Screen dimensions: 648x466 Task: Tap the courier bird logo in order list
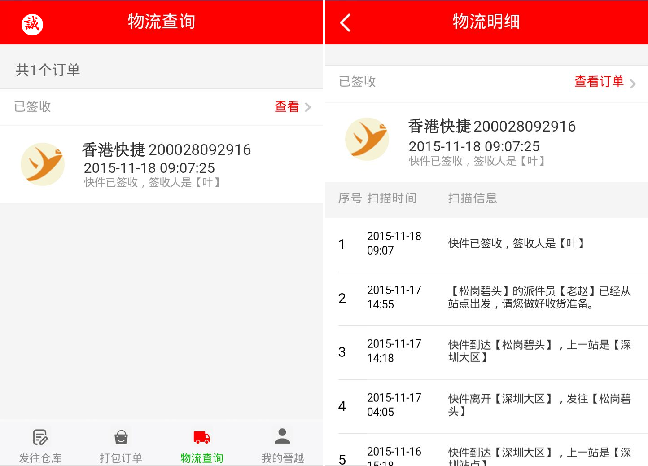point(43,164)
